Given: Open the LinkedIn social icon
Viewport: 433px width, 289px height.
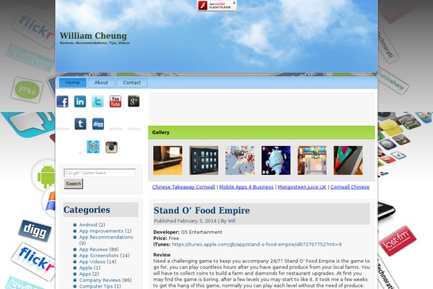Looking at the screenshot, I should point(80,101).
